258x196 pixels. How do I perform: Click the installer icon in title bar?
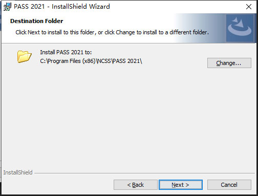coord(7,7)
